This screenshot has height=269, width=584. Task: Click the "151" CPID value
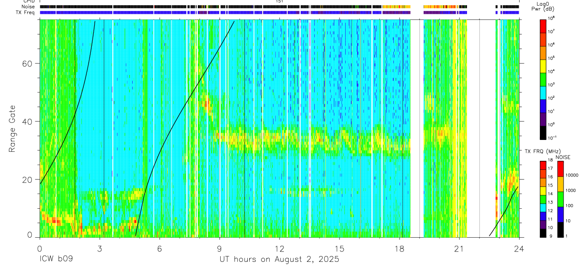click(279, 2)
